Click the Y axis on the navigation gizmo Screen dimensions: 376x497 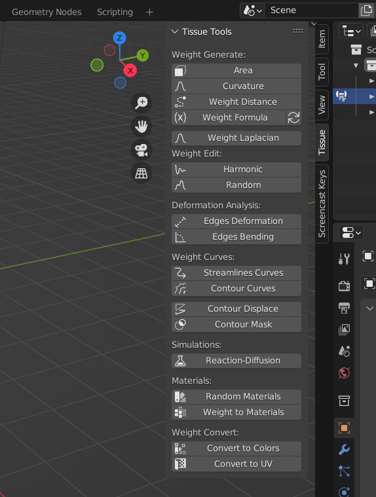coord(143,56)
